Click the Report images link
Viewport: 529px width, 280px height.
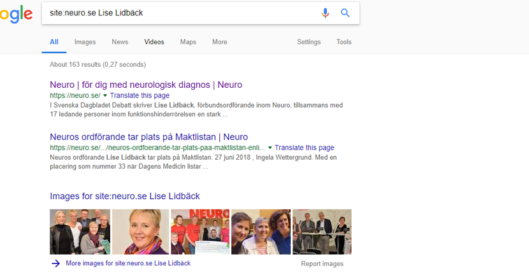click(322, 263)
